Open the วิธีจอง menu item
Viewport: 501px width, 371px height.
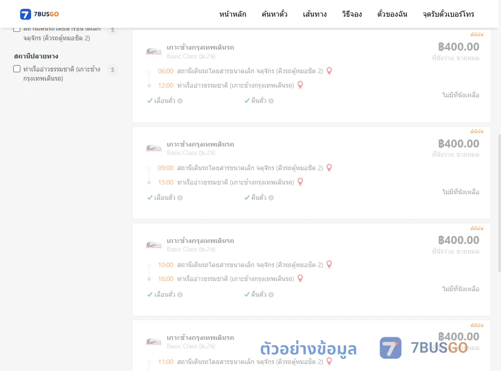352,14
